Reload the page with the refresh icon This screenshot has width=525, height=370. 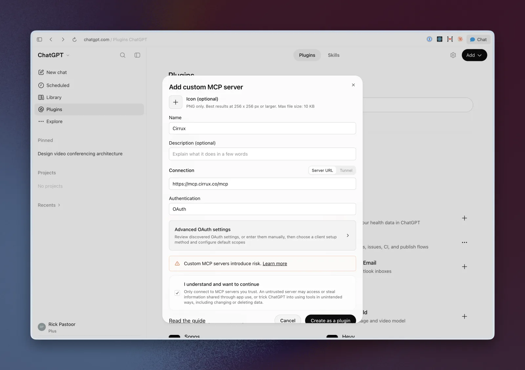coord(74,39)
